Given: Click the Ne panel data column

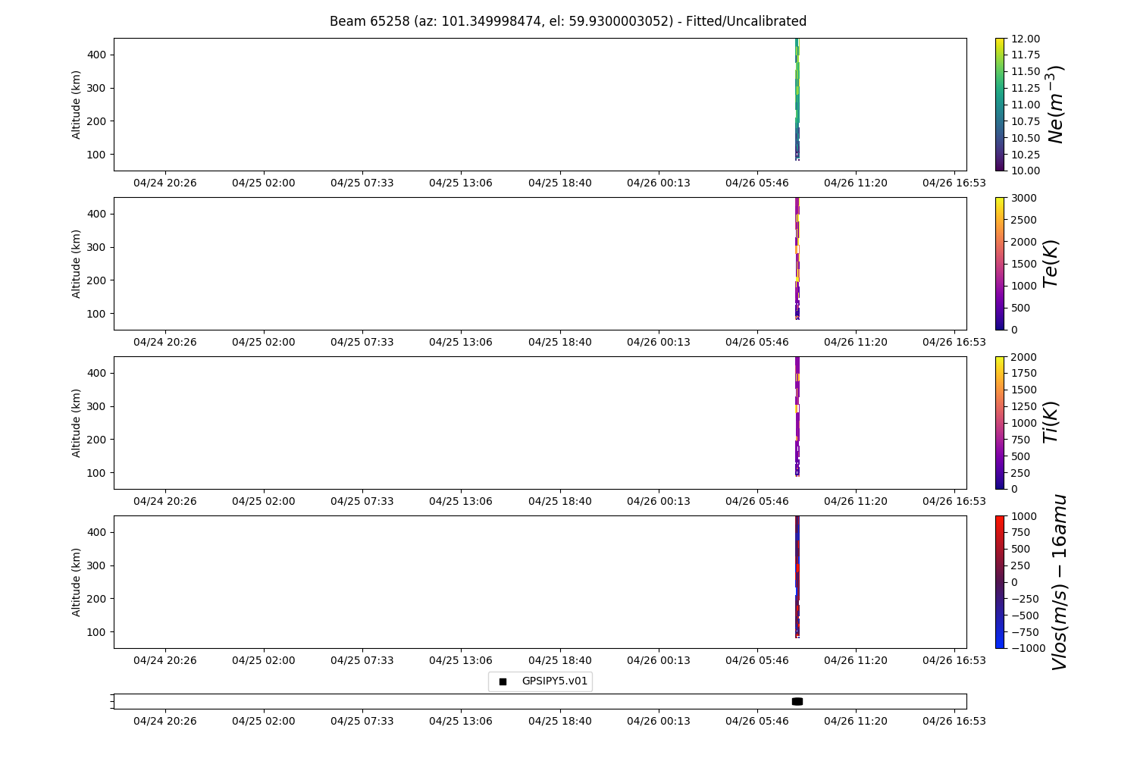Looking at the screenshot, I should 797,99.
